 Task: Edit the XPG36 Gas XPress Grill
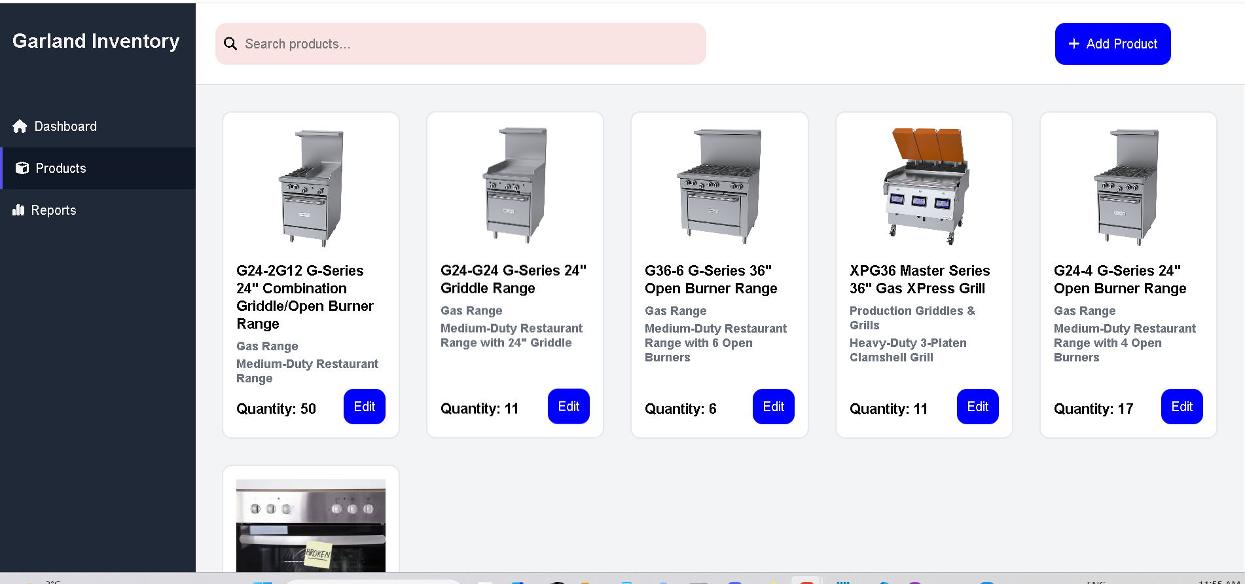coord(978,407)
